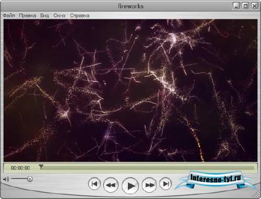Image resolution: width=261 pixels, height=199 pixels.
Task: Skip to the end of the movie
Action: click(x=165, y=184)
